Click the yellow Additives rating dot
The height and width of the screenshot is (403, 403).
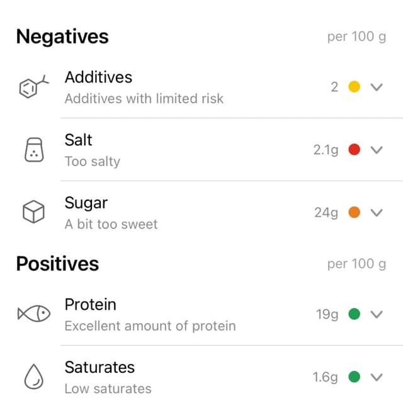tap(354, 87)
